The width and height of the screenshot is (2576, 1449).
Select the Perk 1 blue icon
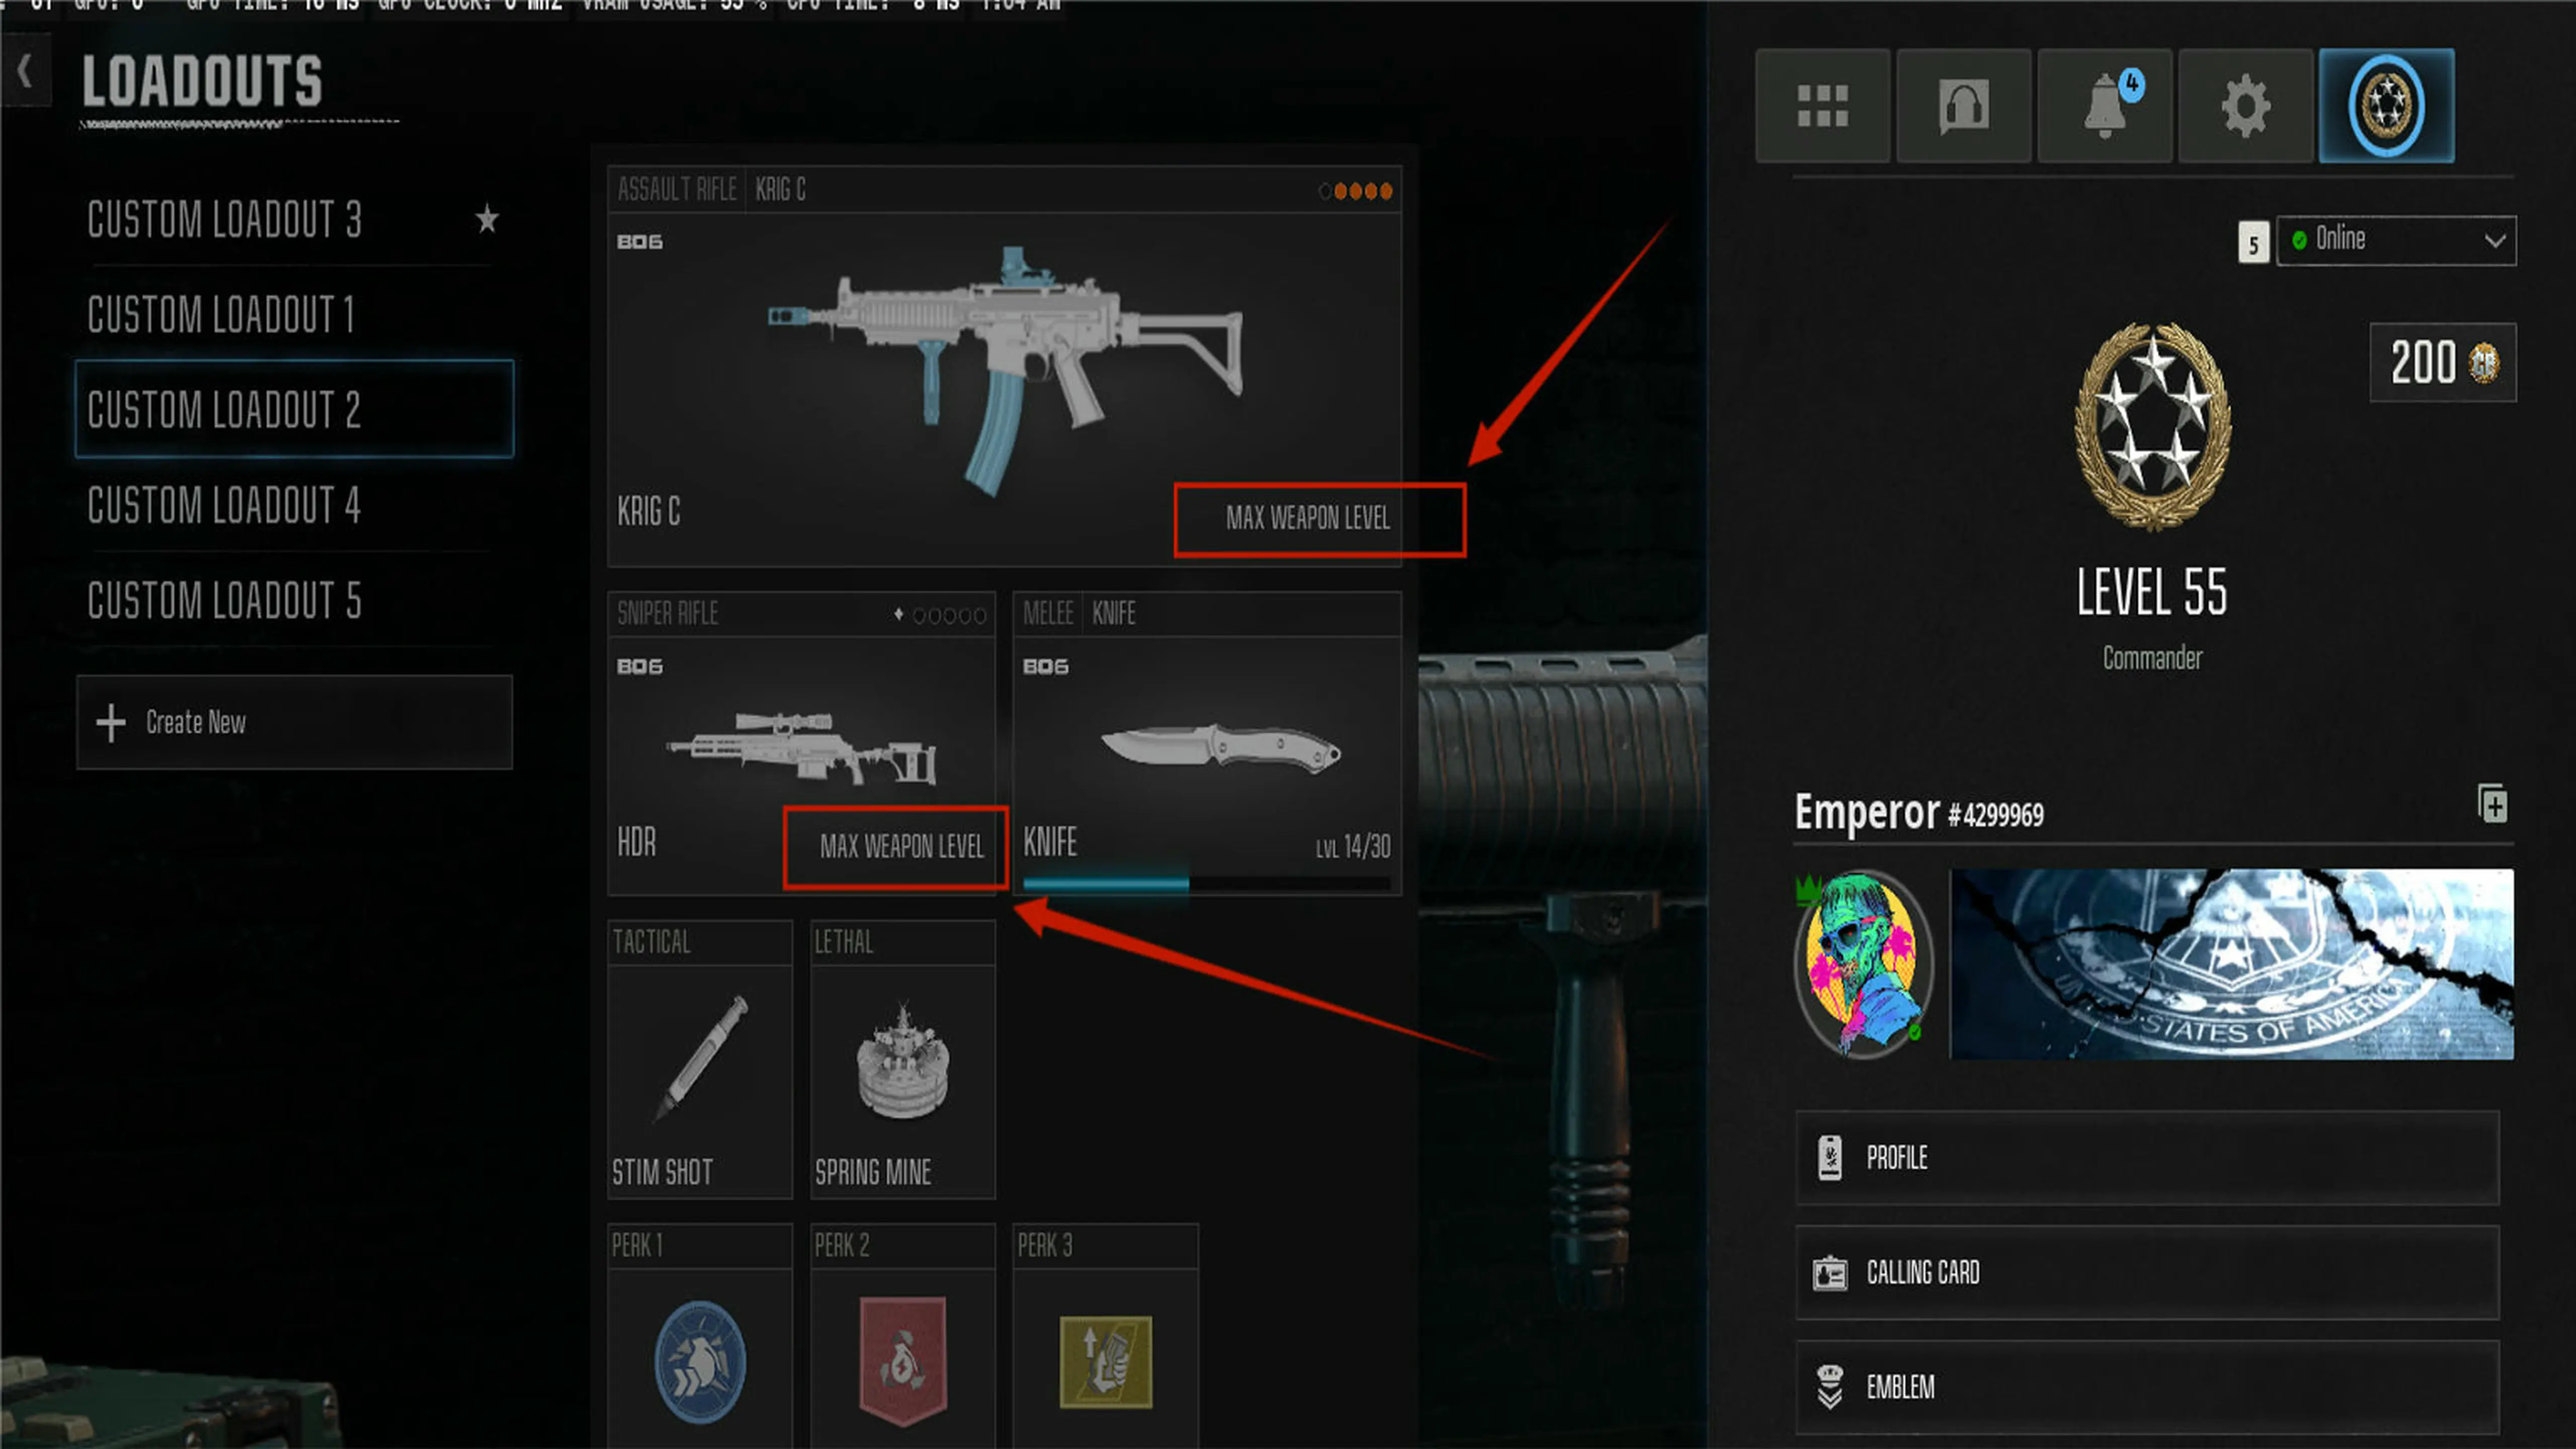point(700,1361)
